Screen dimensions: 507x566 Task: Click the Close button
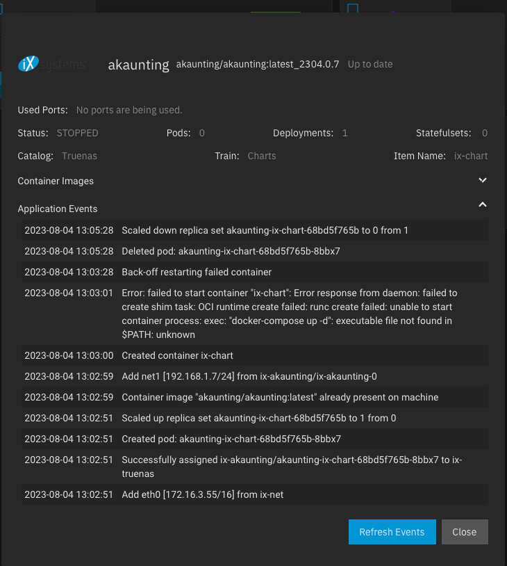click(465, 532)
